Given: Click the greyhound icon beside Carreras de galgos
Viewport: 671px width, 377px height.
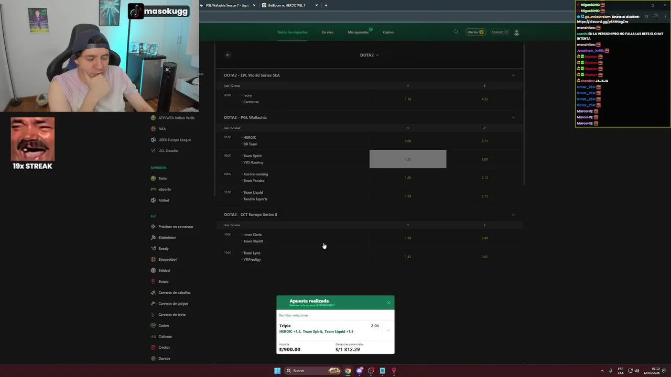Looking at the screenshot, I should click(x=153, y=304).
